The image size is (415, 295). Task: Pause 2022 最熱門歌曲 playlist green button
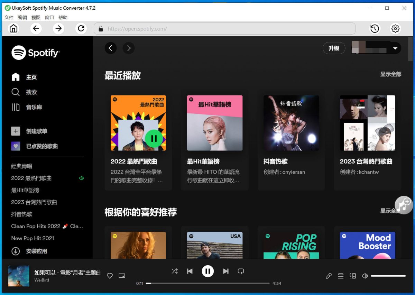[x=154, y=139]
